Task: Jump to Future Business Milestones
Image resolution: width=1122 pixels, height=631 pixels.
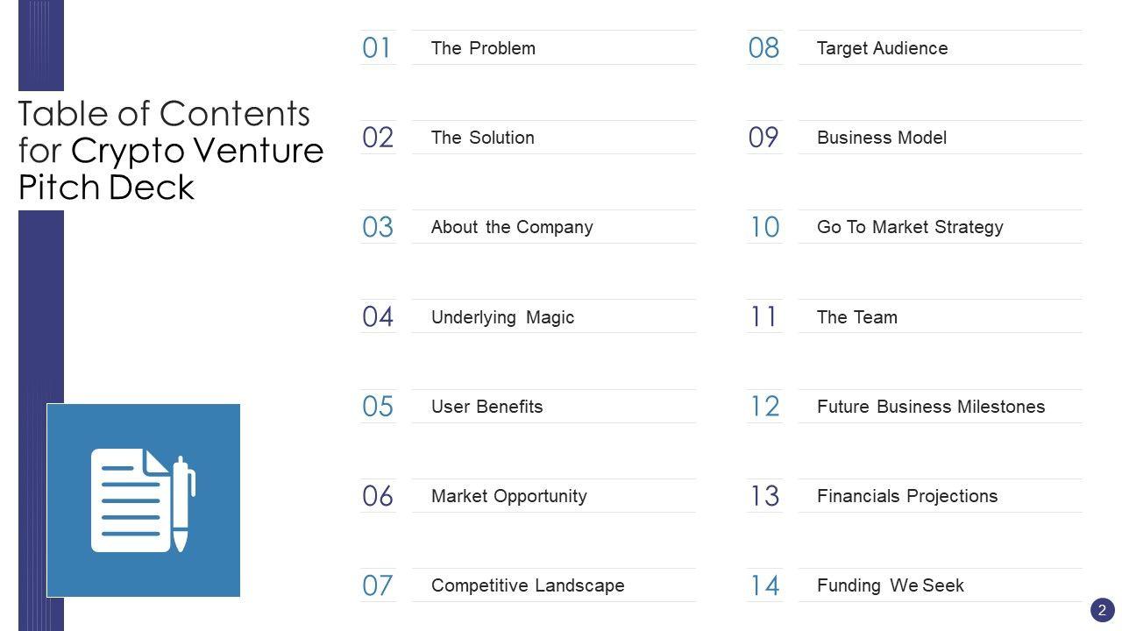Action: click(x=930, y=407)
